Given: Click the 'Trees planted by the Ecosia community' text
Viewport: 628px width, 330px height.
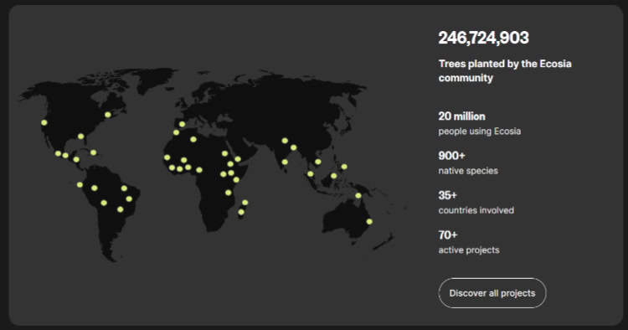Looking at the screenshot, I should coord(505,70).
